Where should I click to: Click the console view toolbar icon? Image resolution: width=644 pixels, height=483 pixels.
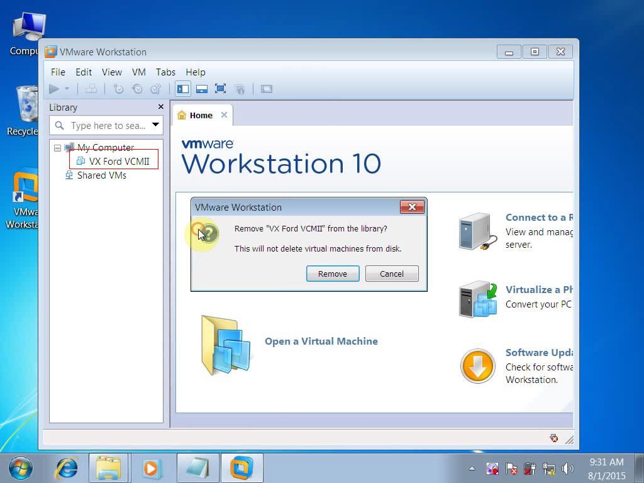coord(267,89)
